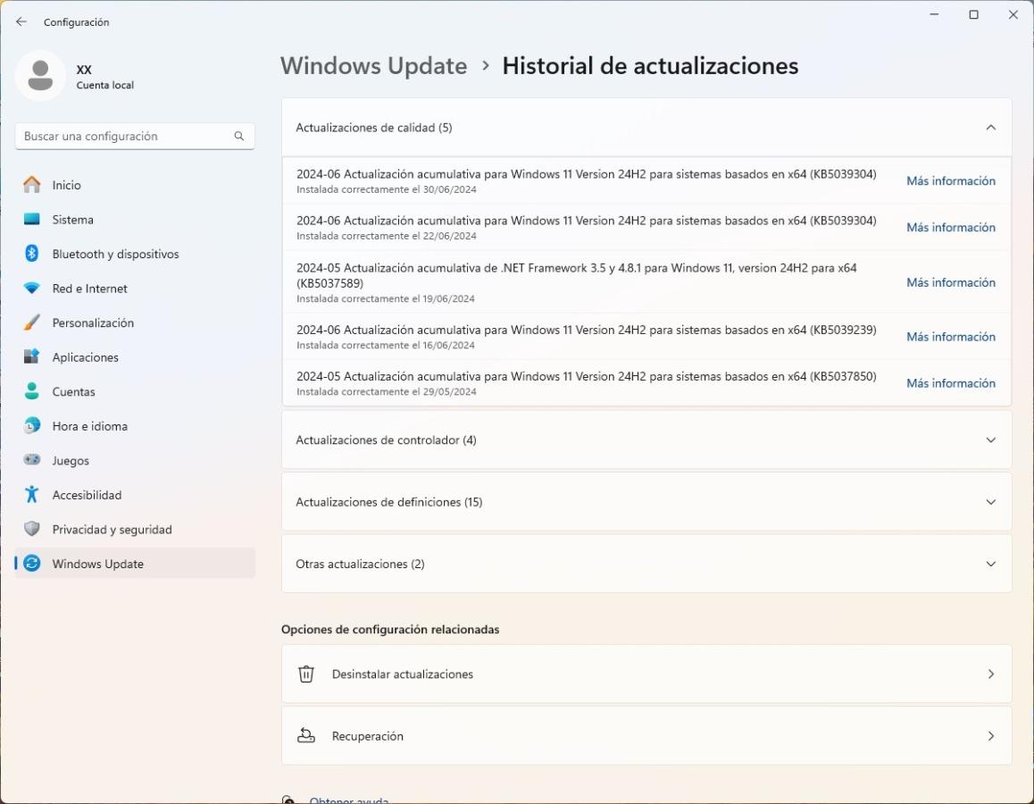Image resolution: width=1034 pixels, height=804 pixels.
Task: Open Bluetooth y dispositivos section
Action: [135, 254]
